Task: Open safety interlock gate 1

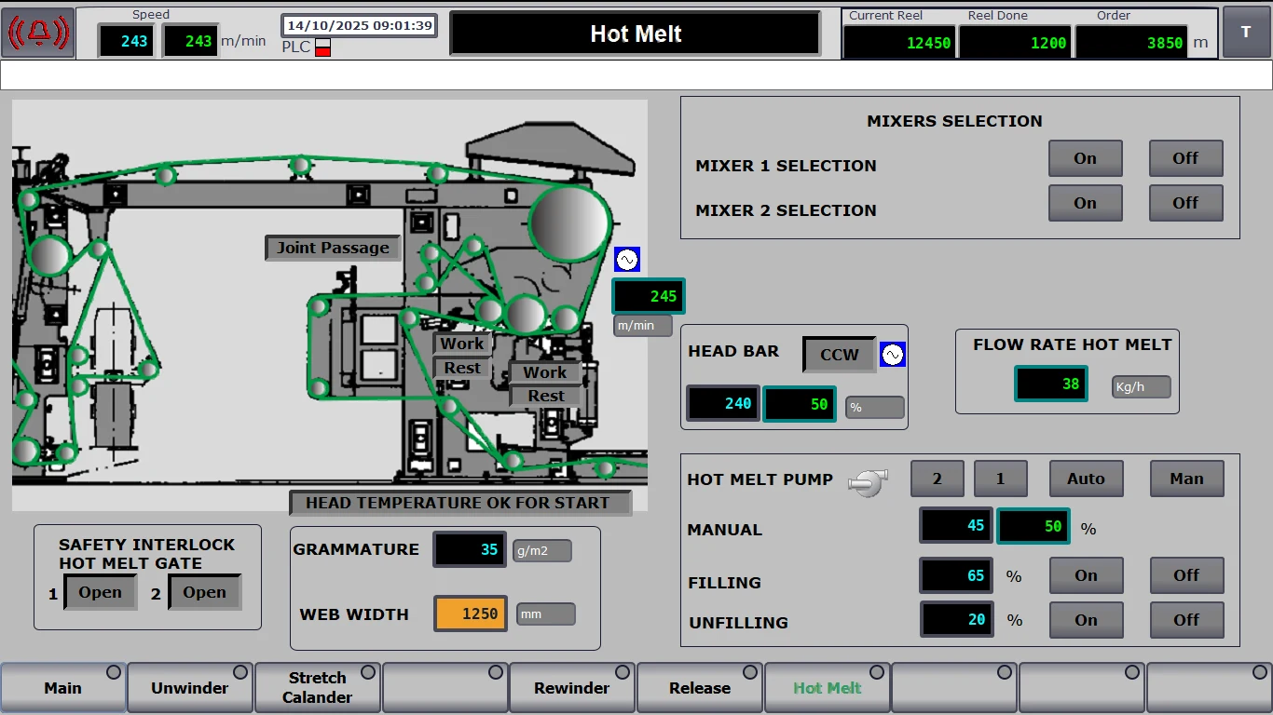Action: [101, 592]
